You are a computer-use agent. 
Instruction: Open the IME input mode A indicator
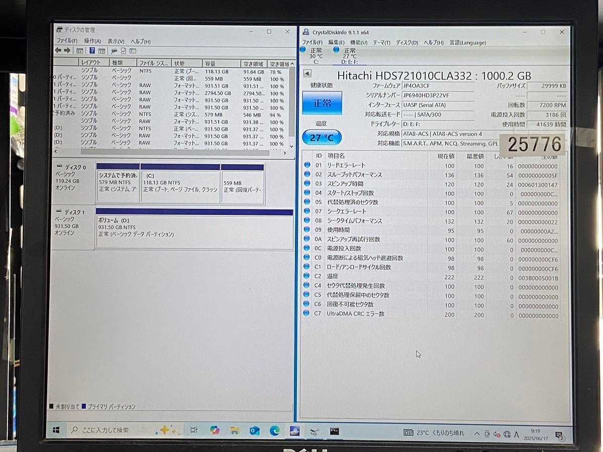pos(517,434)
